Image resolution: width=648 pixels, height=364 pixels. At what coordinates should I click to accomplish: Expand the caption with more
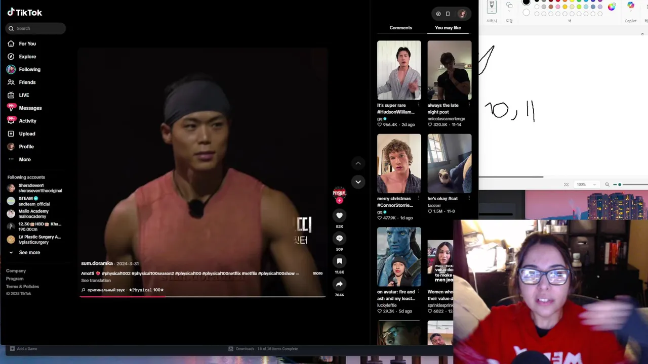click(x=317, y=274)
